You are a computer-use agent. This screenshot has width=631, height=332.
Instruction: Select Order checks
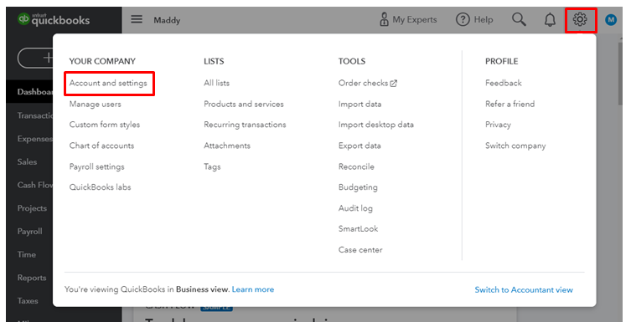(x=367, y=83)
